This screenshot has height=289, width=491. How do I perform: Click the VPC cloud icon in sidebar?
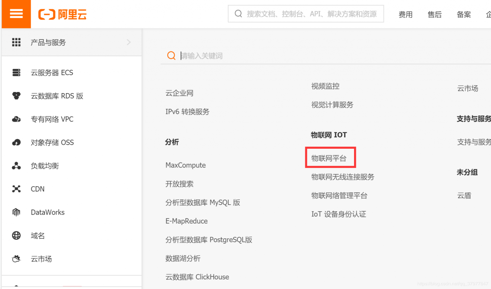pos(16,119)
